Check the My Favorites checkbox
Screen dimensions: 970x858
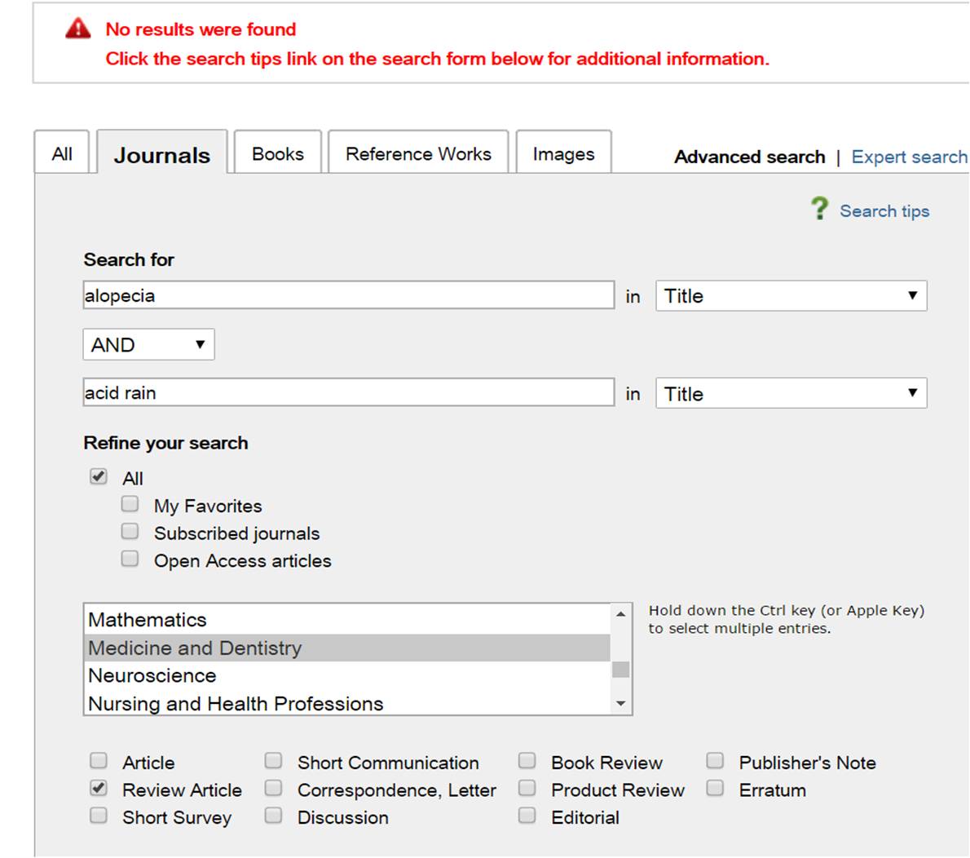pyautogui.click(x=130, y=504)
